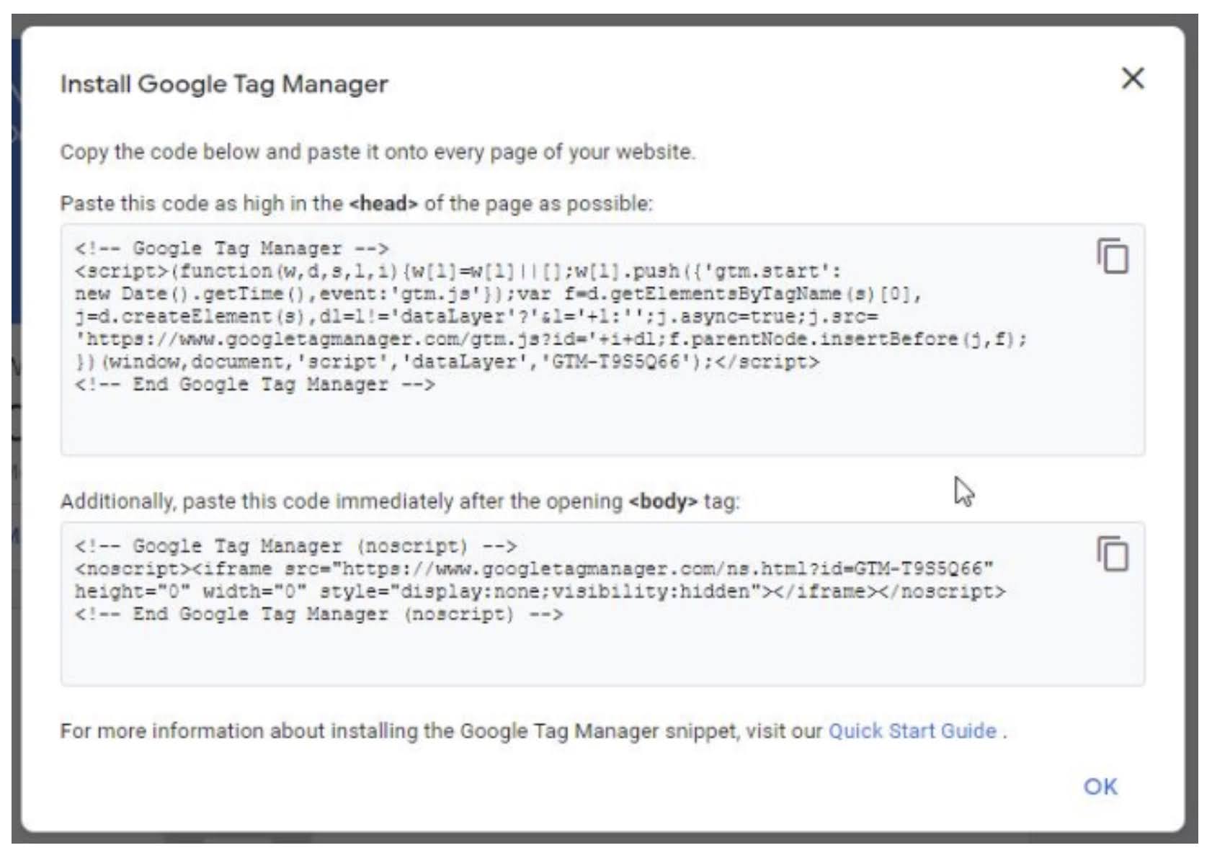Click the 'Install Google Tag Manager' dialog title
This screenshot has height=853, width=1212.
[x=224, y=84]
